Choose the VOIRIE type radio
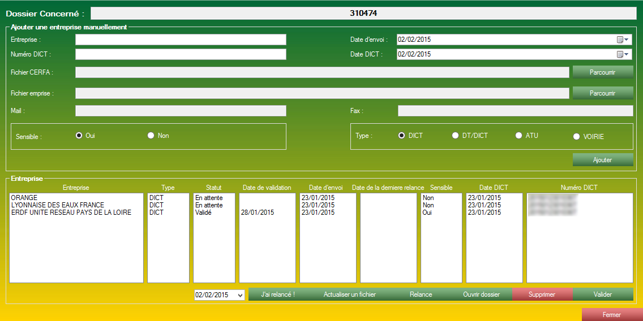 click(577, 137)
